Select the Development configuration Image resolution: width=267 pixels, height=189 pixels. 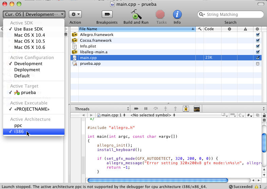click(x=34, y=64)
